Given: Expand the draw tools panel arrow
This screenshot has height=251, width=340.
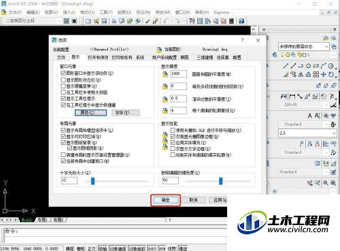Looking at the screenshot, I should (336, 69).
